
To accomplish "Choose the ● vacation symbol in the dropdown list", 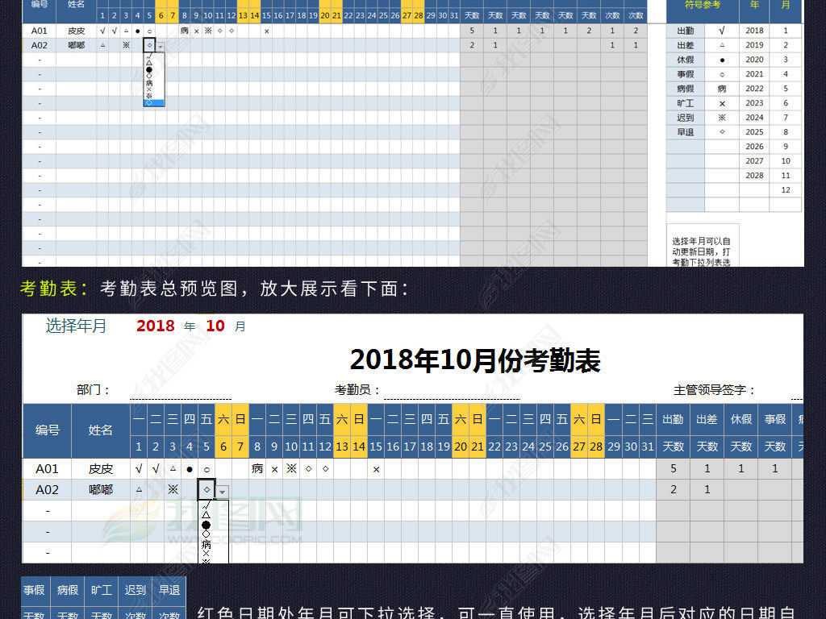I will pyautogui.click(x=148, y=70).
